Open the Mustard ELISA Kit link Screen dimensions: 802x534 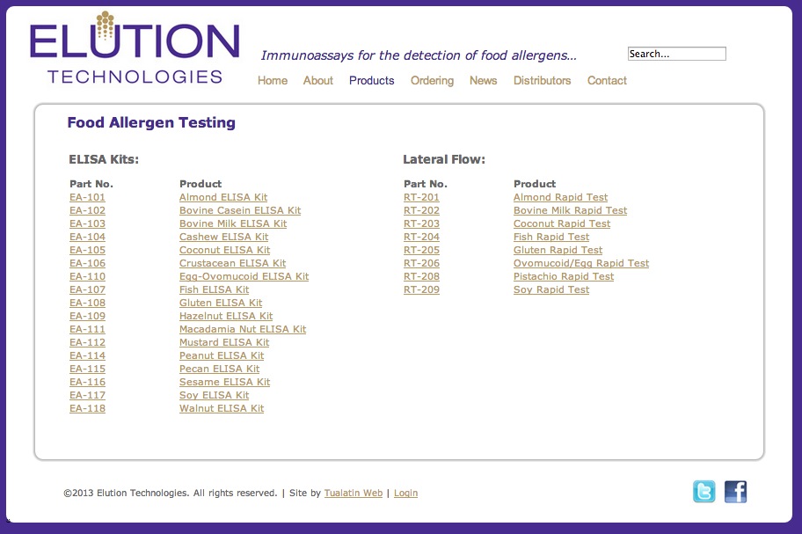[x=224, y=343]
